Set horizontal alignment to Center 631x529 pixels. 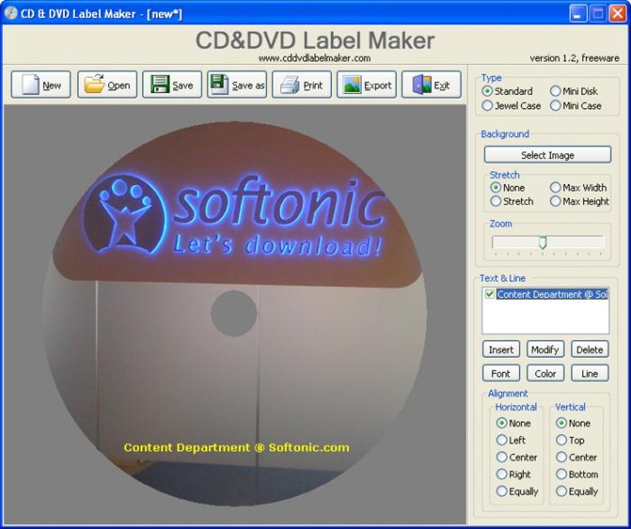point(502,457)
